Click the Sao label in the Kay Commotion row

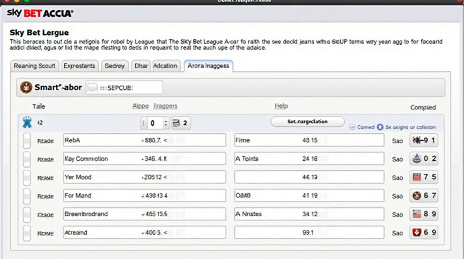(397, 159)
